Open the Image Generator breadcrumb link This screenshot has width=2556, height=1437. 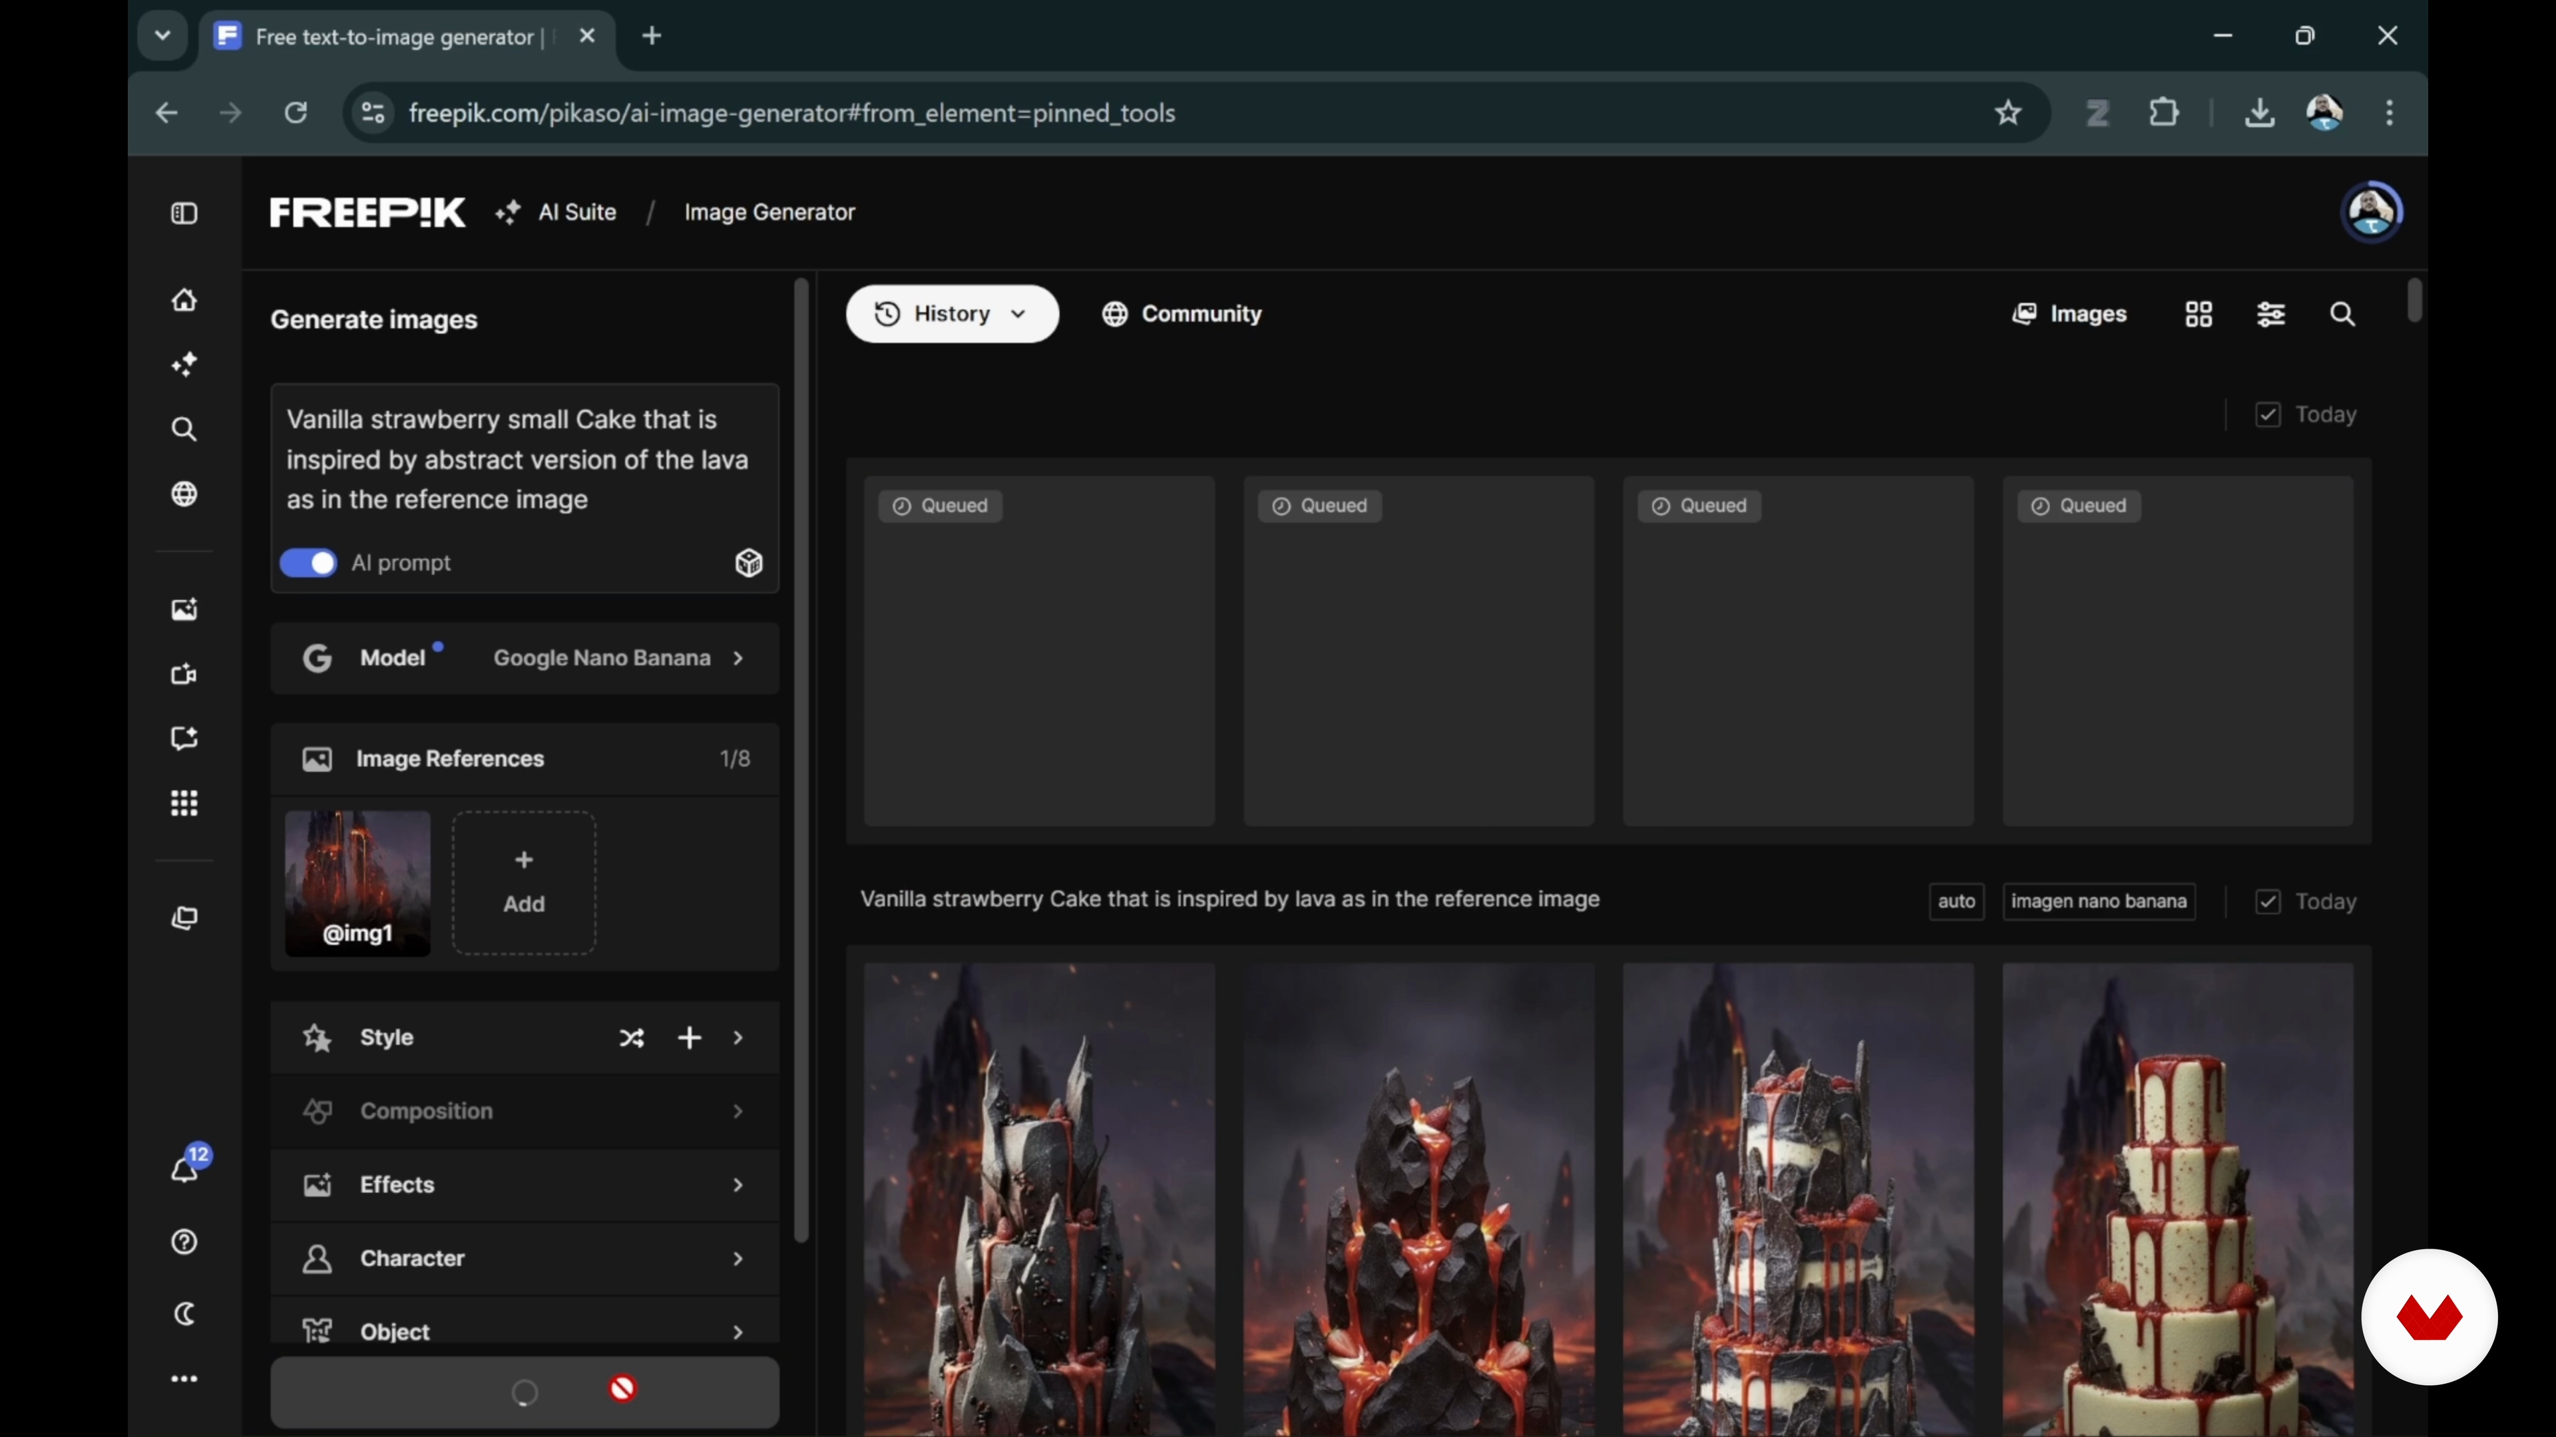coord(769,212)
